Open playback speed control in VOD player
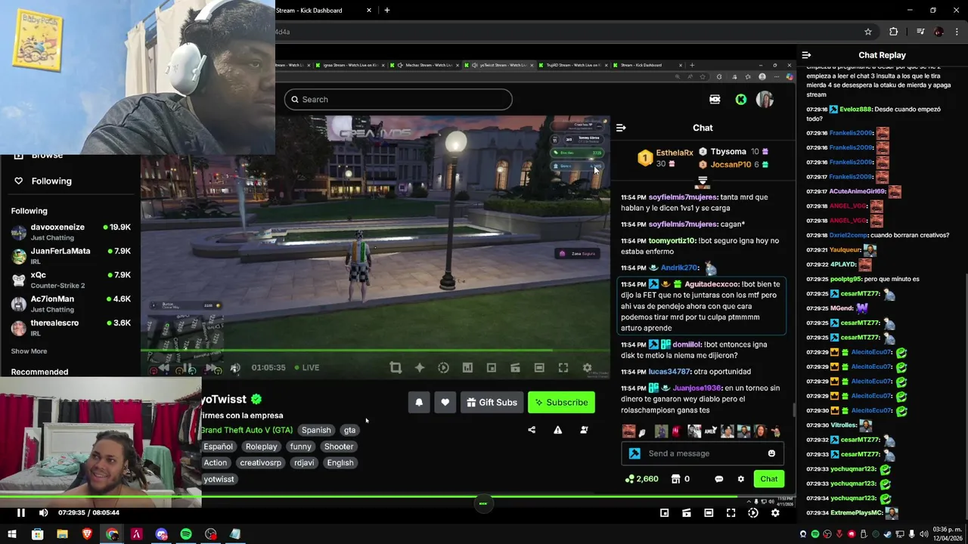 click(753, 513)
